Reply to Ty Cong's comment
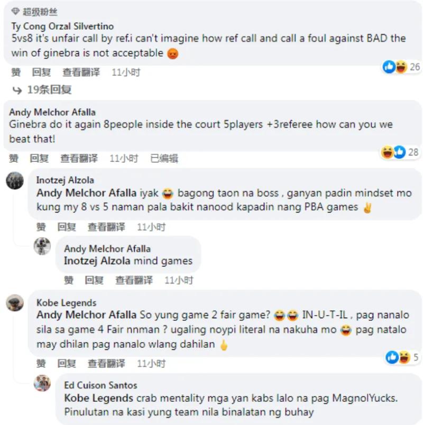The width and height of the screenshot is (423, 425). click(x=41, y=72)
